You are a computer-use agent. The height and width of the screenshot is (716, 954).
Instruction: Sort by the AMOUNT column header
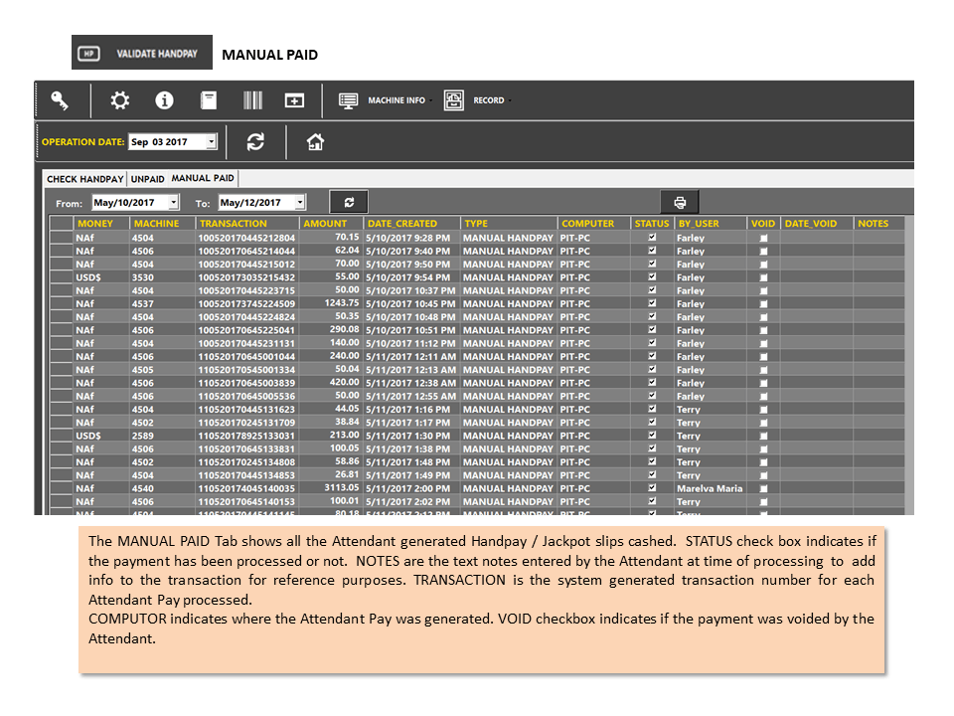click(325, 224)
